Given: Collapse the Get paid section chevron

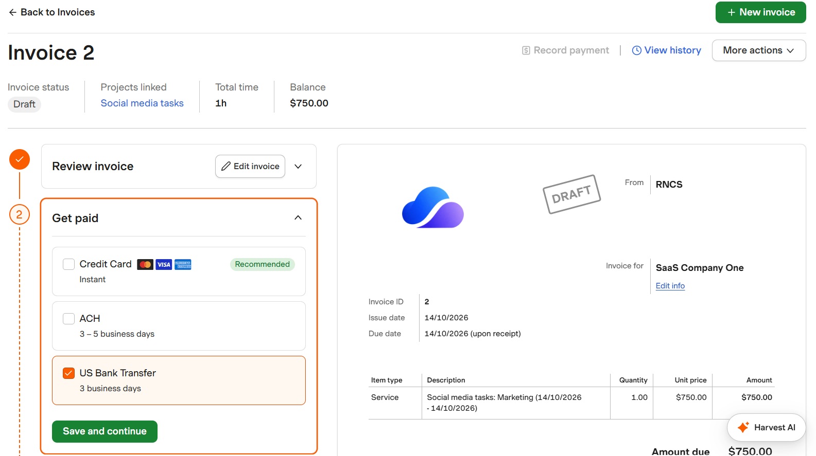Looking at the screenshot, I should (x=298, y=218).
